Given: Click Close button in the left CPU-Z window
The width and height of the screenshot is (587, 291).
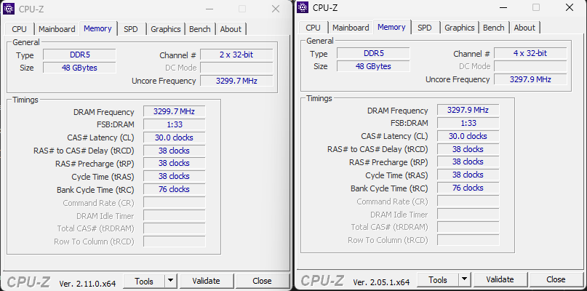Looking at the screenshot, I should 262,281.
